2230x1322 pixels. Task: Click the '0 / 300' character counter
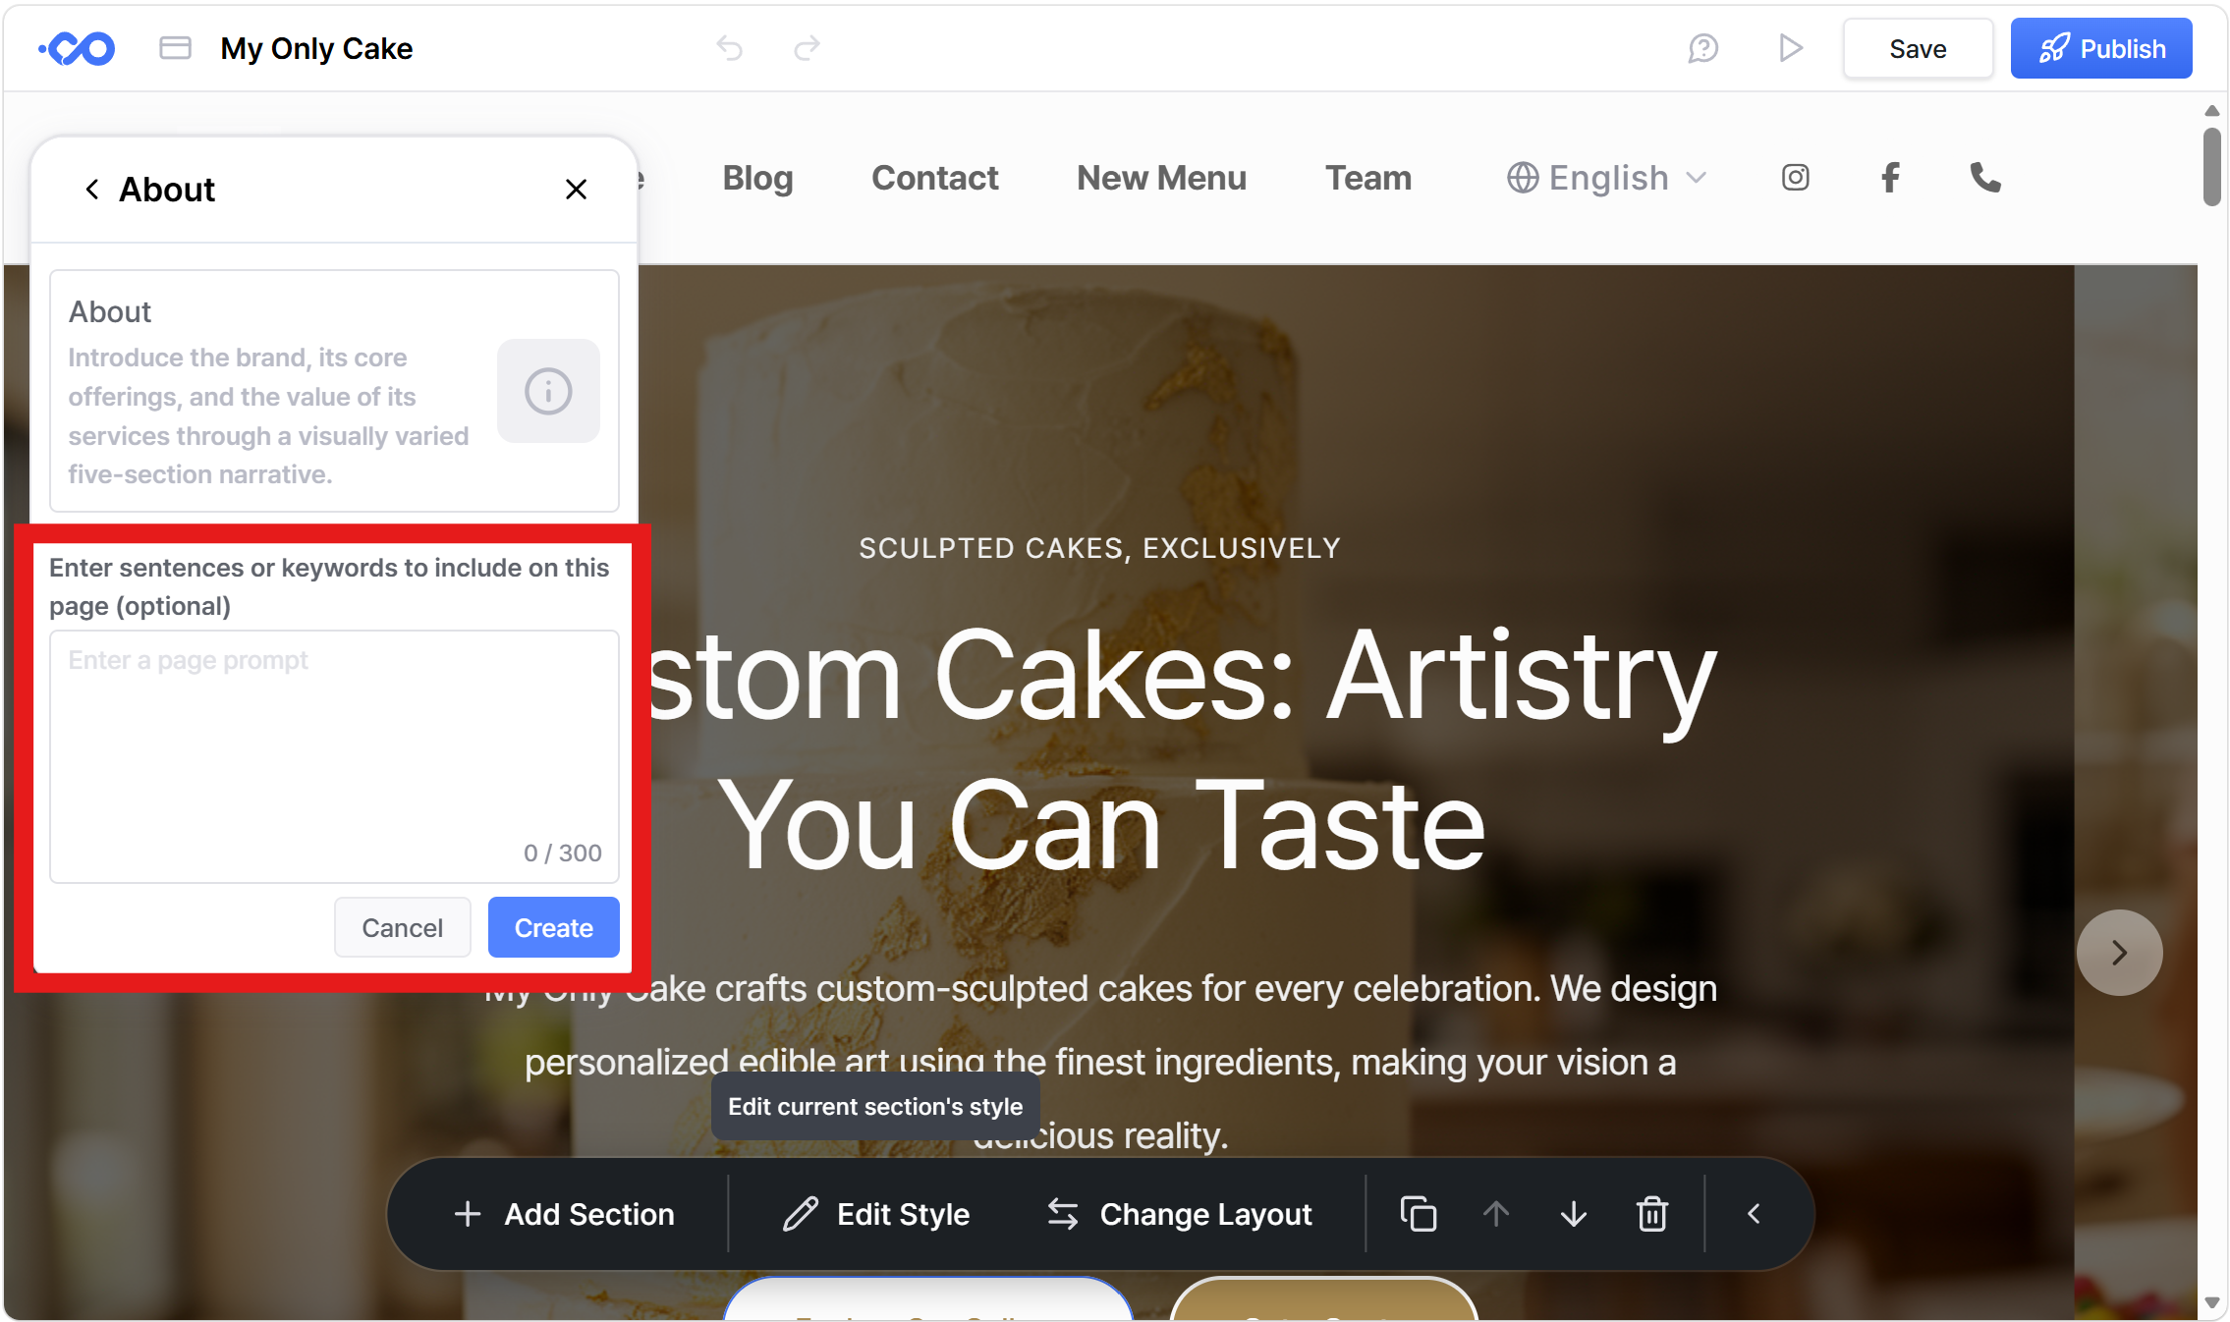563,853
